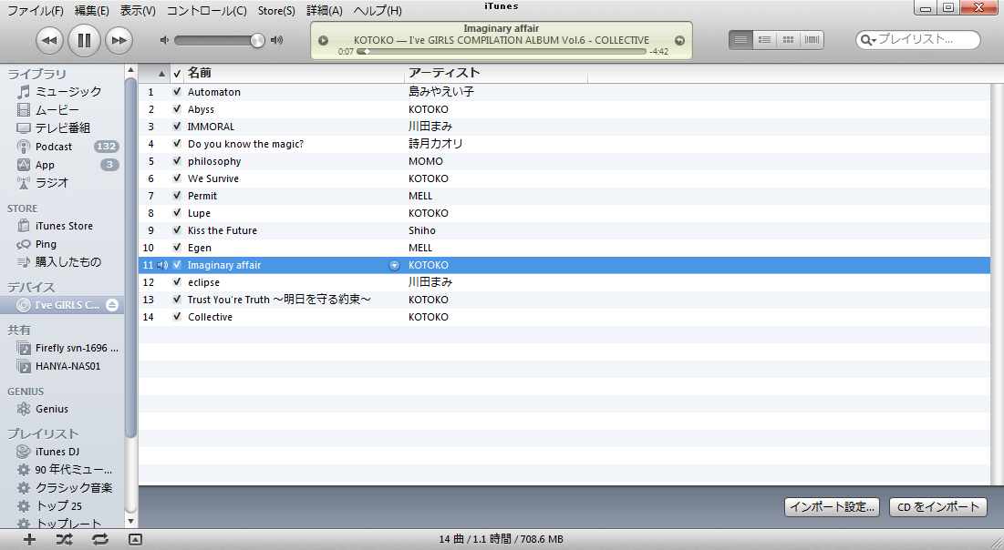Switch to album list view
This screenshot has height=550, width=1004.
click(x=764, y=40)
